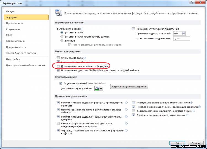Click info icon for 'Несогласованная формула в вычисляемом столбце'
This screenshot has width=207, height=149.
(126, 110)
